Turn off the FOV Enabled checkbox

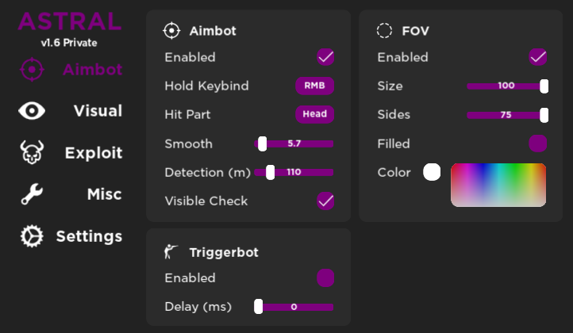[538, 57]
